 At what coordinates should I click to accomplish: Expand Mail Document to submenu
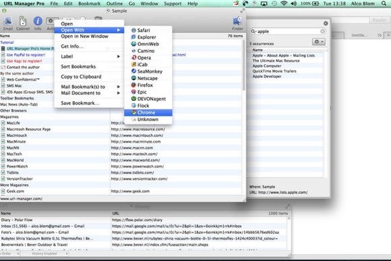[89, 93]
